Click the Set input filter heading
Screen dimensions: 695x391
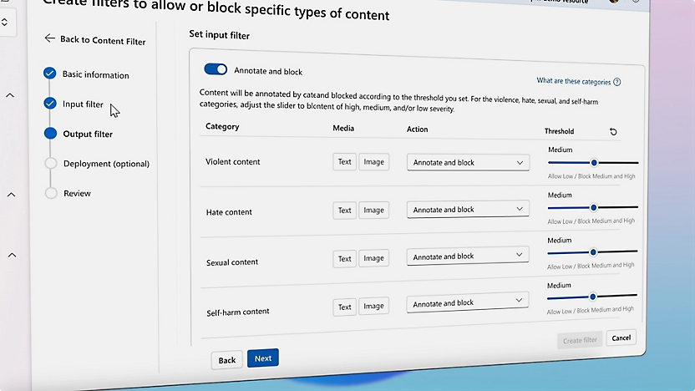(x=220, y=35)
